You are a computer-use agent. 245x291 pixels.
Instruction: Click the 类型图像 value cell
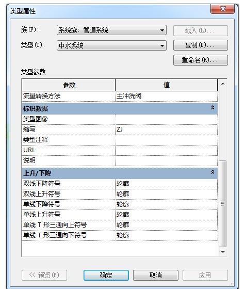pos(166,119)
